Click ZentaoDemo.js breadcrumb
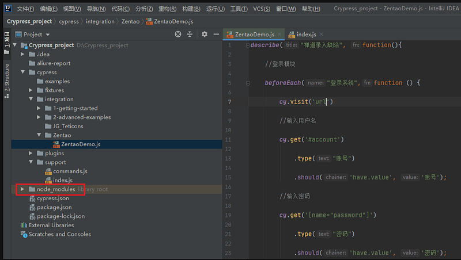 point(170,21)
